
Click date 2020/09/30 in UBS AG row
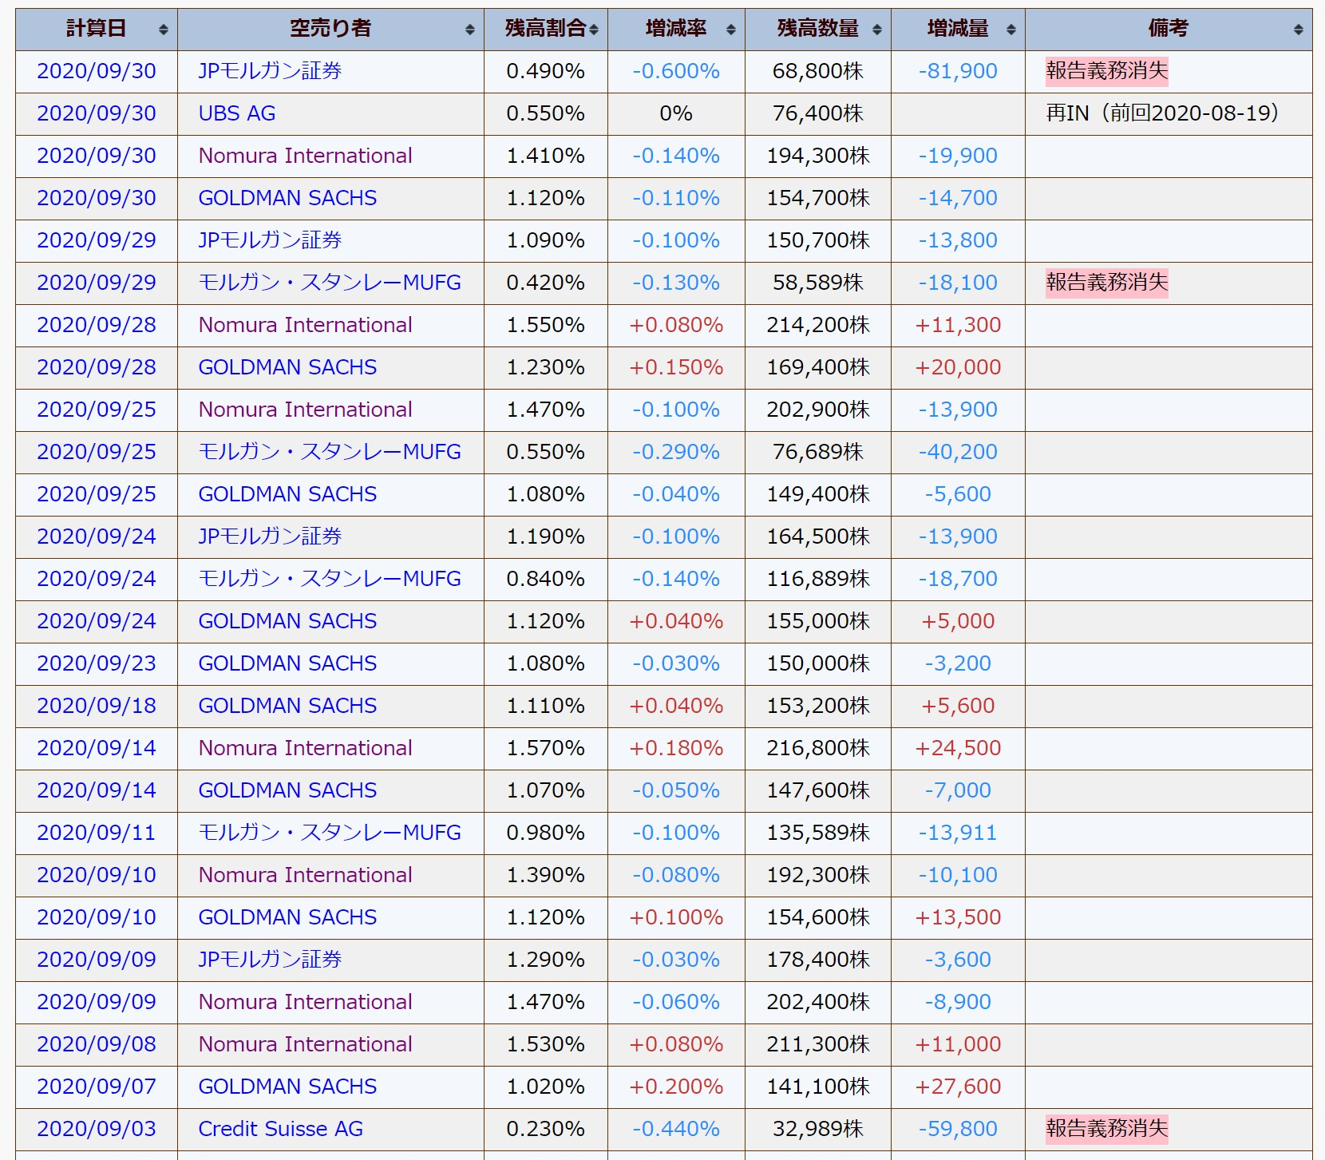click(x=97, y=113)
